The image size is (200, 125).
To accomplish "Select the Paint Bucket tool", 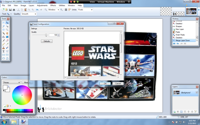I will (x=3, y=37).
